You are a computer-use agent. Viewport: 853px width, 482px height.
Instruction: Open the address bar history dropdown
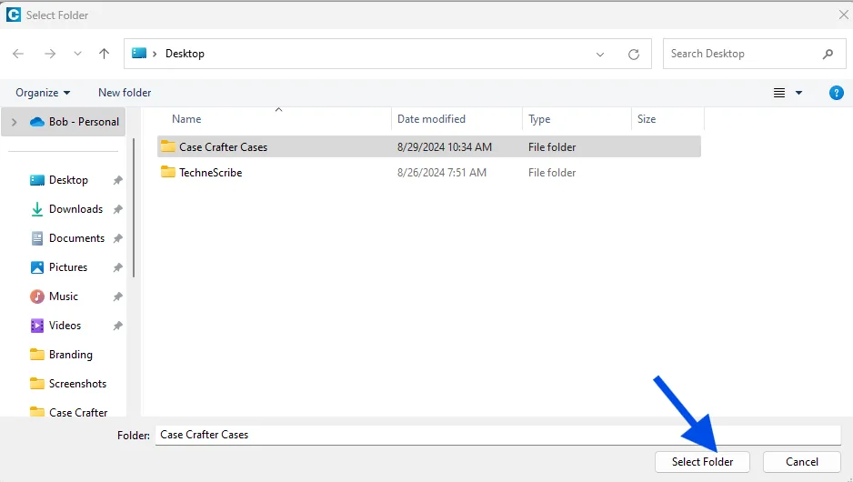600,54
